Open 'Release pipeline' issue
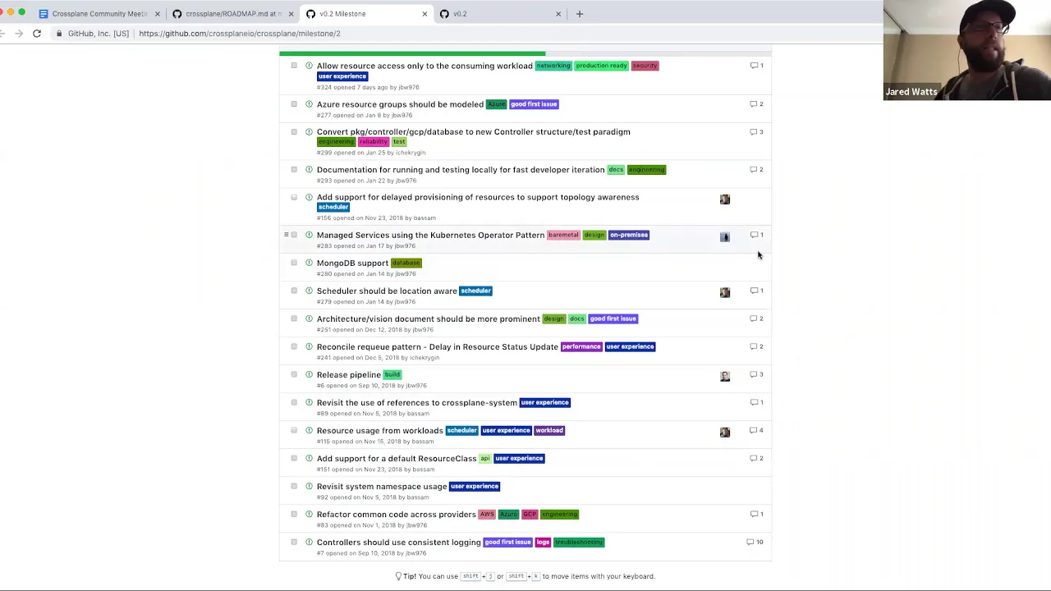Screen dimensions: 1051x591 click(349, 374)
